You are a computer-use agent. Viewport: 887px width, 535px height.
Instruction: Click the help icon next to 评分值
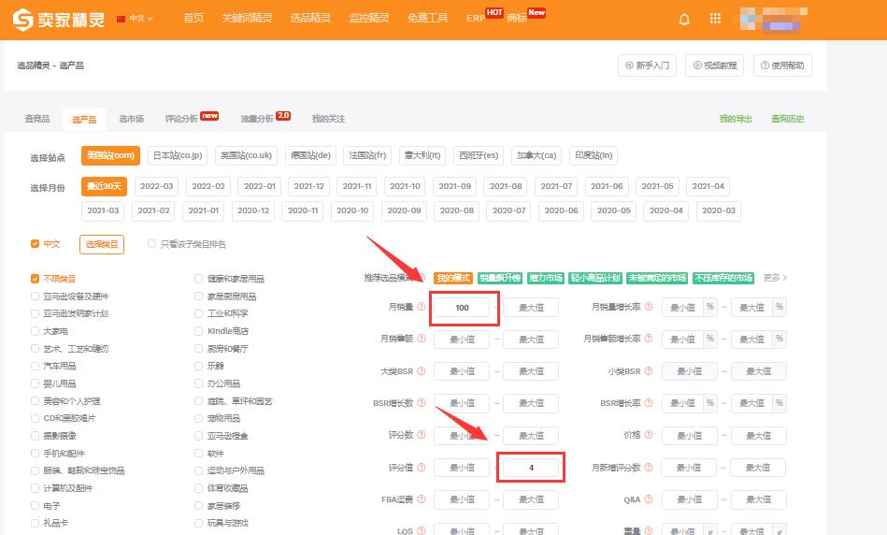(422, 467)
